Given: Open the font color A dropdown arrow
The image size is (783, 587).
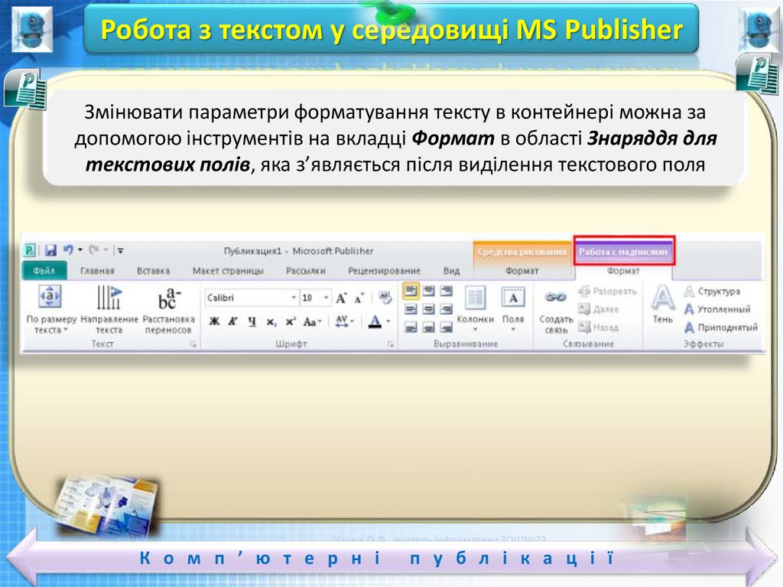Looking at the screenshot, I should 388,321.
